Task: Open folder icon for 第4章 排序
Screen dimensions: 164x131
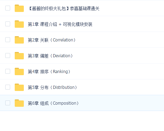Action: (x=19, y=72)
